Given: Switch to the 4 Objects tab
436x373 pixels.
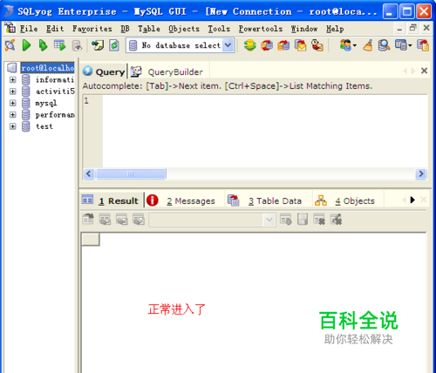Looking at the screenshot, I should point(348,200).
